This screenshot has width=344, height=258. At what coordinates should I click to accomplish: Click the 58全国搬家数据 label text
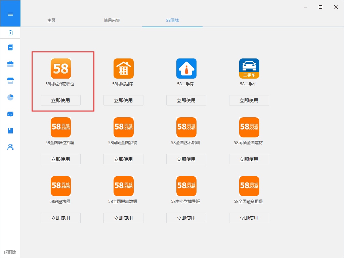point(123,202)
